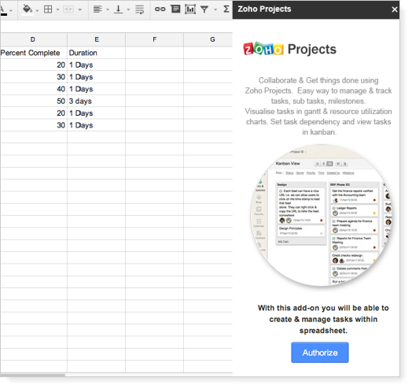The image size is (412, 389).
Task: Click the borders grid icon
Action: coord(48,9)
